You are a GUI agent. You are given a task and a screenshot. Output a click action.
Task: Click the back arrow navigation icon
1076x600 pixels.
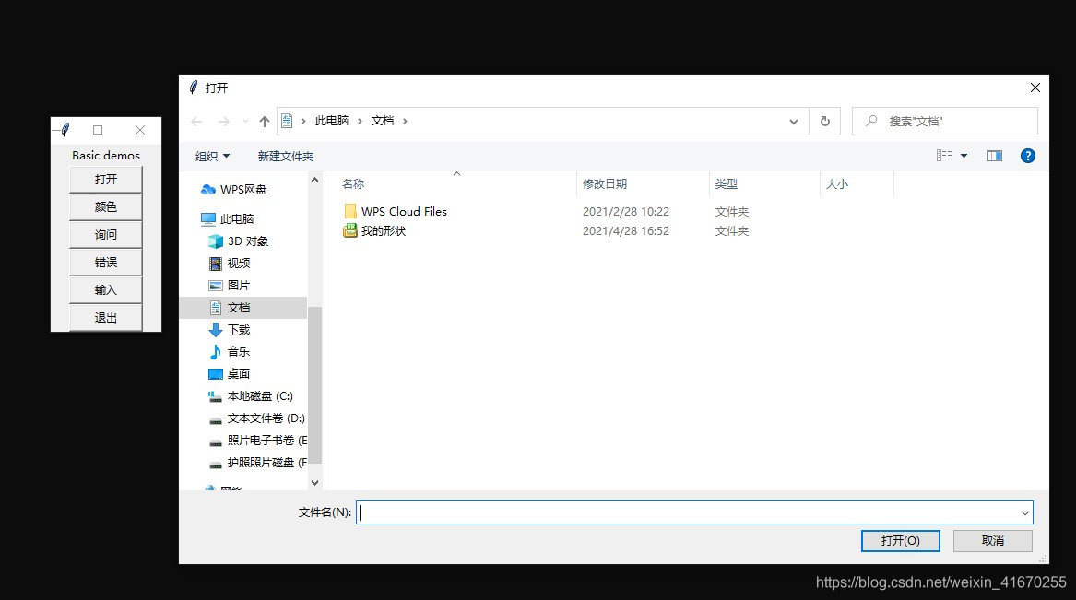195,121
